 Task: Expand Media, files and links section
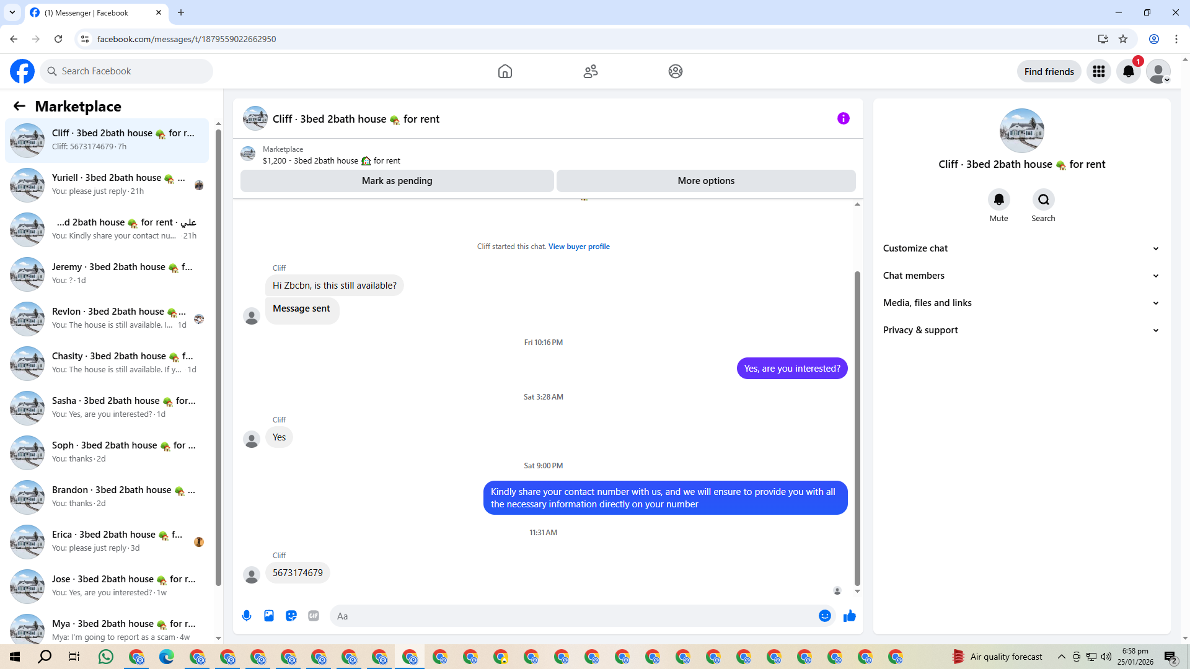coord(1021,303)
